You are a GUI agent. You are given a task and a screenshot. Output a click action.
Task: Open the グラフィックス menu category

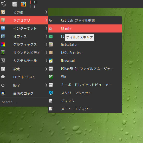click(24, 44)
